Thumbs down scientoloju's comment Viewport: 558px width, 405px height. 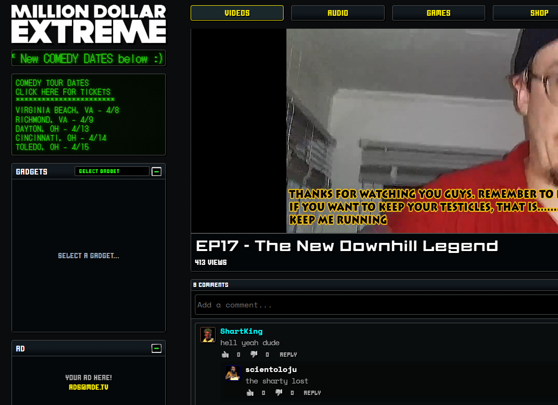point(279,393)
